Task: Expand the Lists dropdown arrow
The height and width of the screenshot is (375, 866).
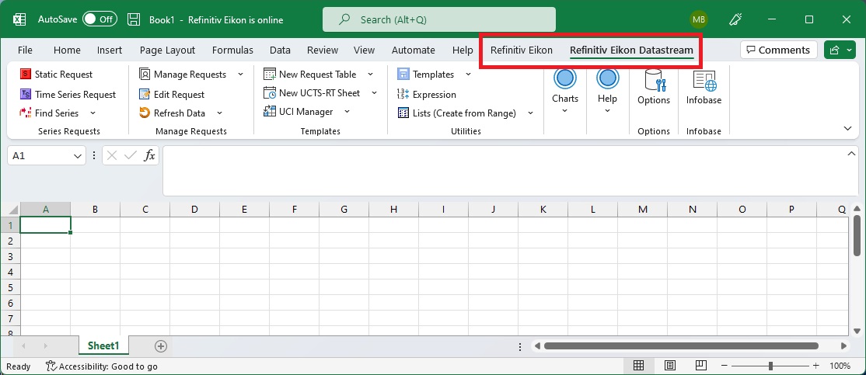Action: pos(530,113)
